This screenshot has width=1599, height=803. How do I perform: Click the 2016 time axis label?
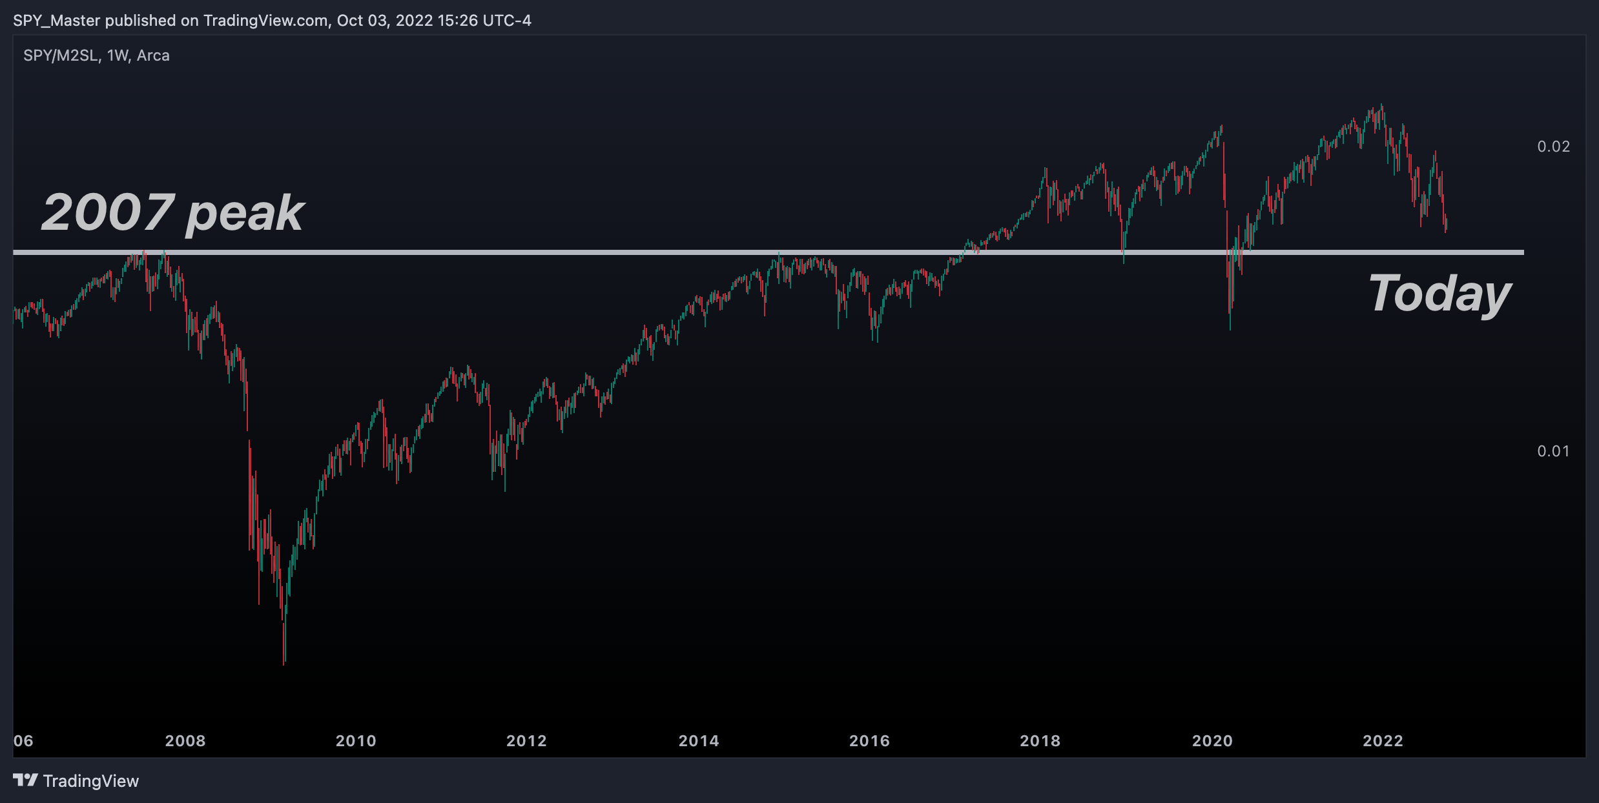click(x=869, y=741)
